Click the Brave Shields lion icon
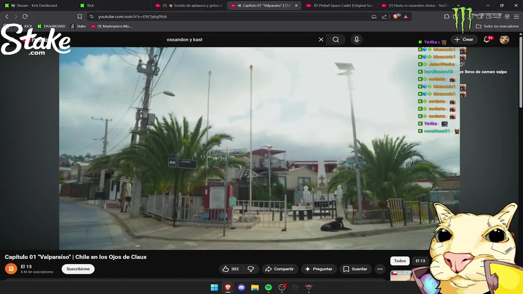This screenshot has width=523, height=294. [396, 16]
